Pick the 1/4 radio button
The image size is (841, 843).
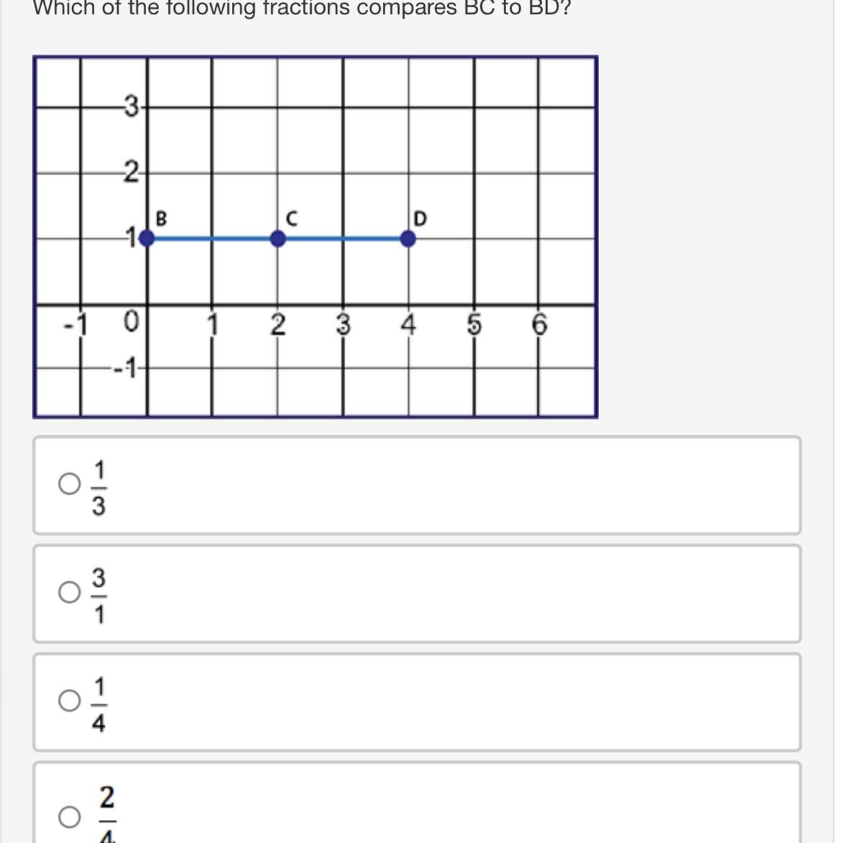[x=69, y=700]
